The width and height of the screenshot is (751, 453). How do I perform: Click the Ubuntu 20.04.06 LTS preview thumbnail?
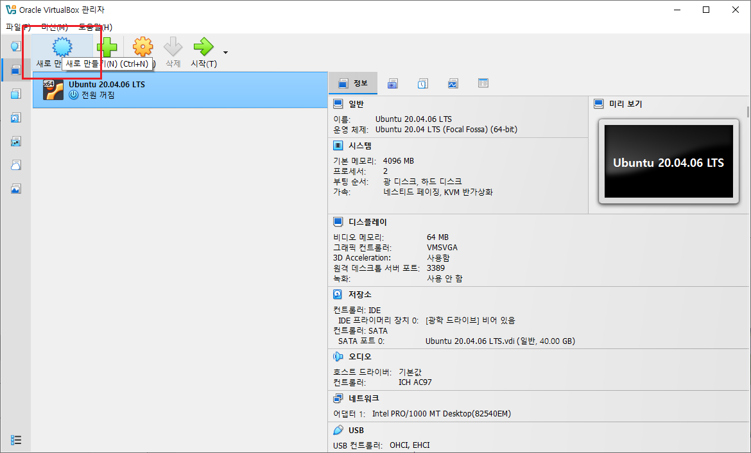point(669,162)
